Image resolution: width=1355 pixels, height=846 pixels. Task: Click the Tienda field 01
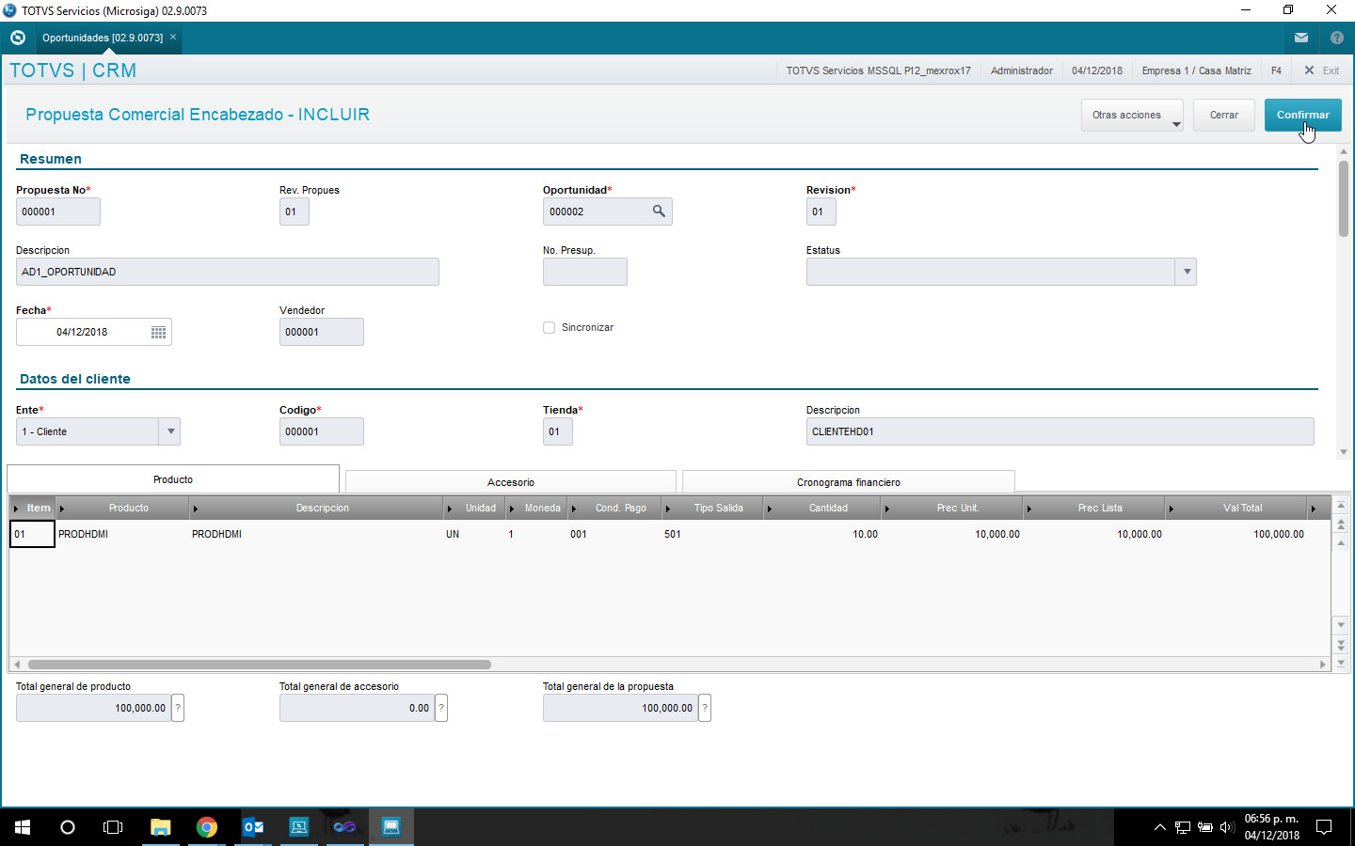pos(558,431)
